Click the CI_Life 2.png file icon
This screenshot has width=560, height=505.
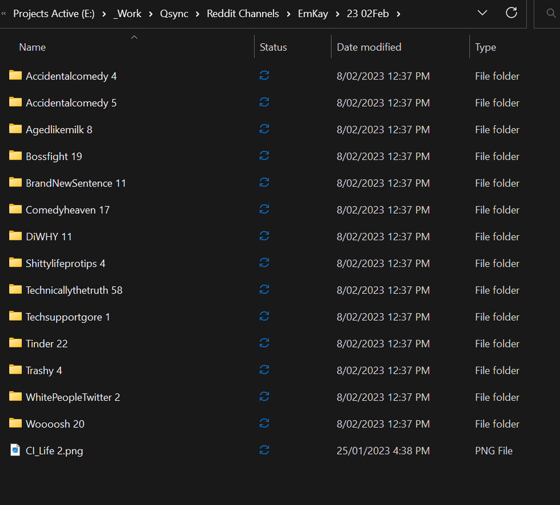point(15,450)
